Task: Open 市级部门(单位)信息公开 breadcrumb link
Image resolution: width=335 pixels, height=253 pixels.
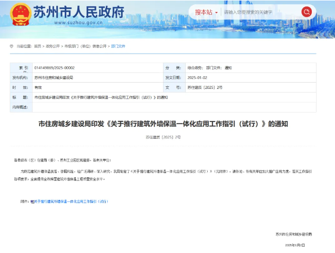Action: (85, 46)
